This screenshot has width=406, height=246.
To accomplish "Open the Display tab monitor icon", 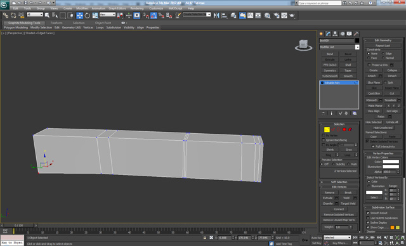I will tap(350, 34).
